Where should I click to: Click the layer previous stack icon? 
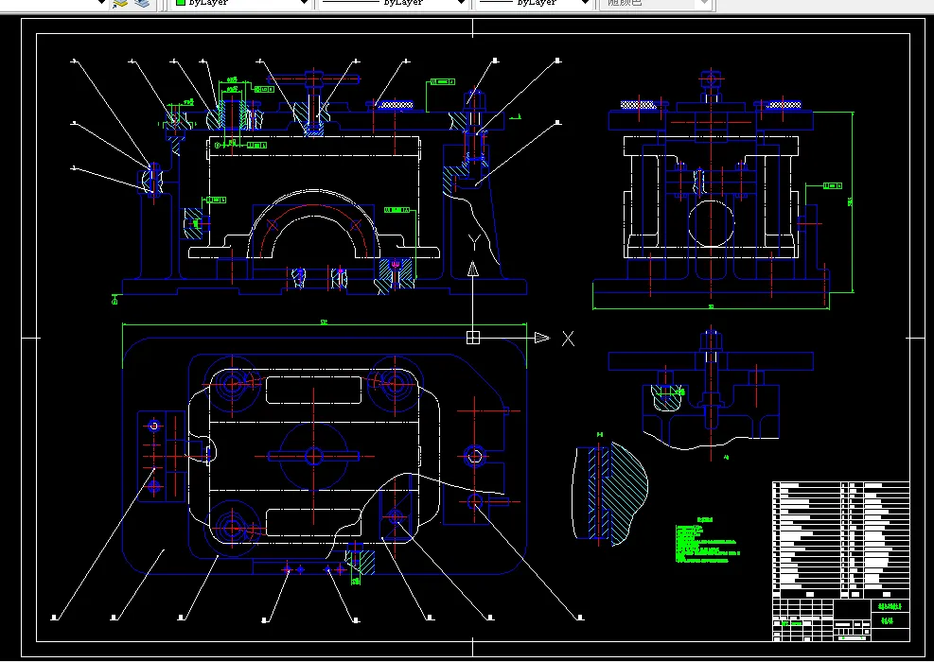(x=120, y=3)
